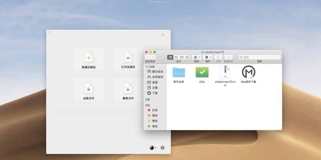Screen dimensions: 321x160
Task: Click the 解密文件 decrypt file icon
Action: tap(128, 88)
